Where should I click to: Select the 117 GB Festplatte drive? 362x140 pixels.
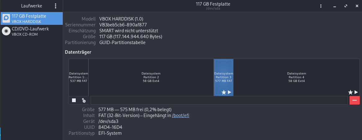[31, 19]
